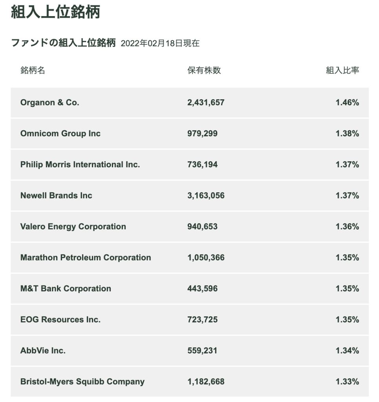Click the 銘柄名 column header
The width and height of the screenshot is (379, 402).
click(33, 70)
